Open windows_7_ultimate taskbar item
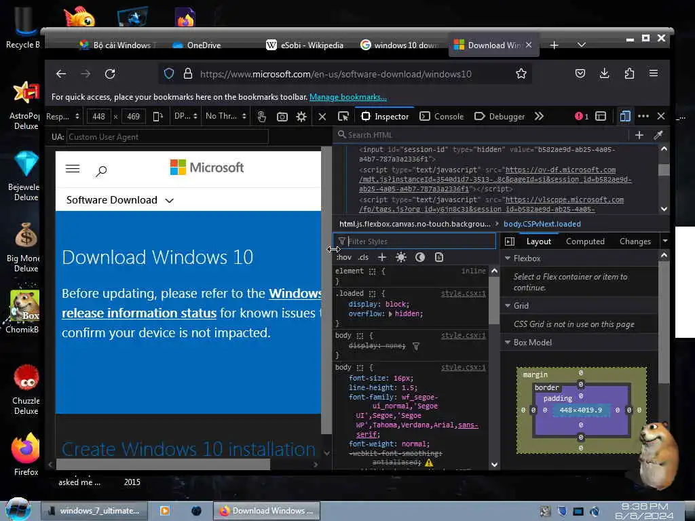 94,511
